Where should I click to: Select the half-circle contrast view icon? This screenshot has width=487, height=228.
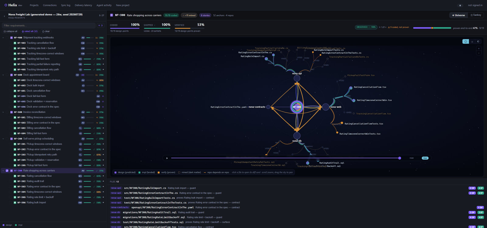pyautogui.click(x=478, y=42)
